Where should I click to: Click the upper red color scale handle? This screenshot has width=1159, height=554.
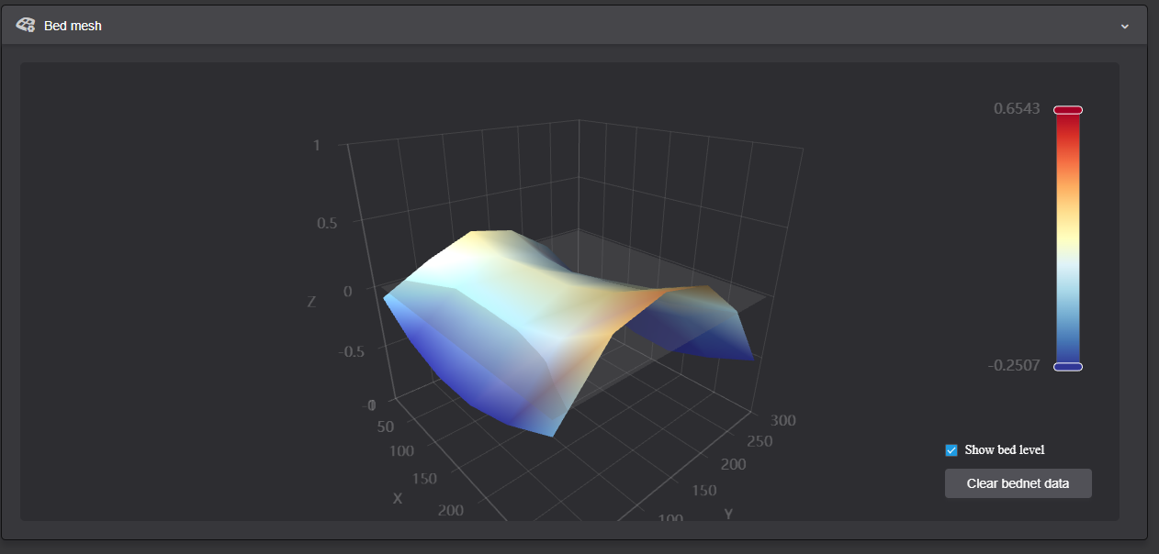coord(1068,110)
